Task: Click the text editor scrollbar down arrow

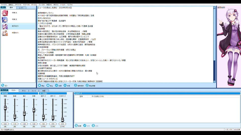Action: point(214,81)
